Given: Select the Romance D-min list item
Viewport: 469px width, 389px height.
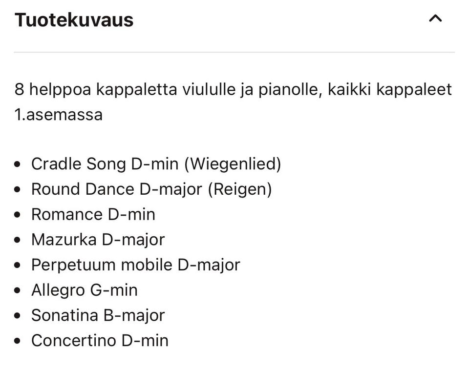Looking at the screenshot, I should (93, 215).
